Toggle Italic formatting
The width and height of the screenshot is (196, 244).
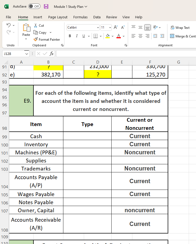pyautogui.click(x=77, y=36)
